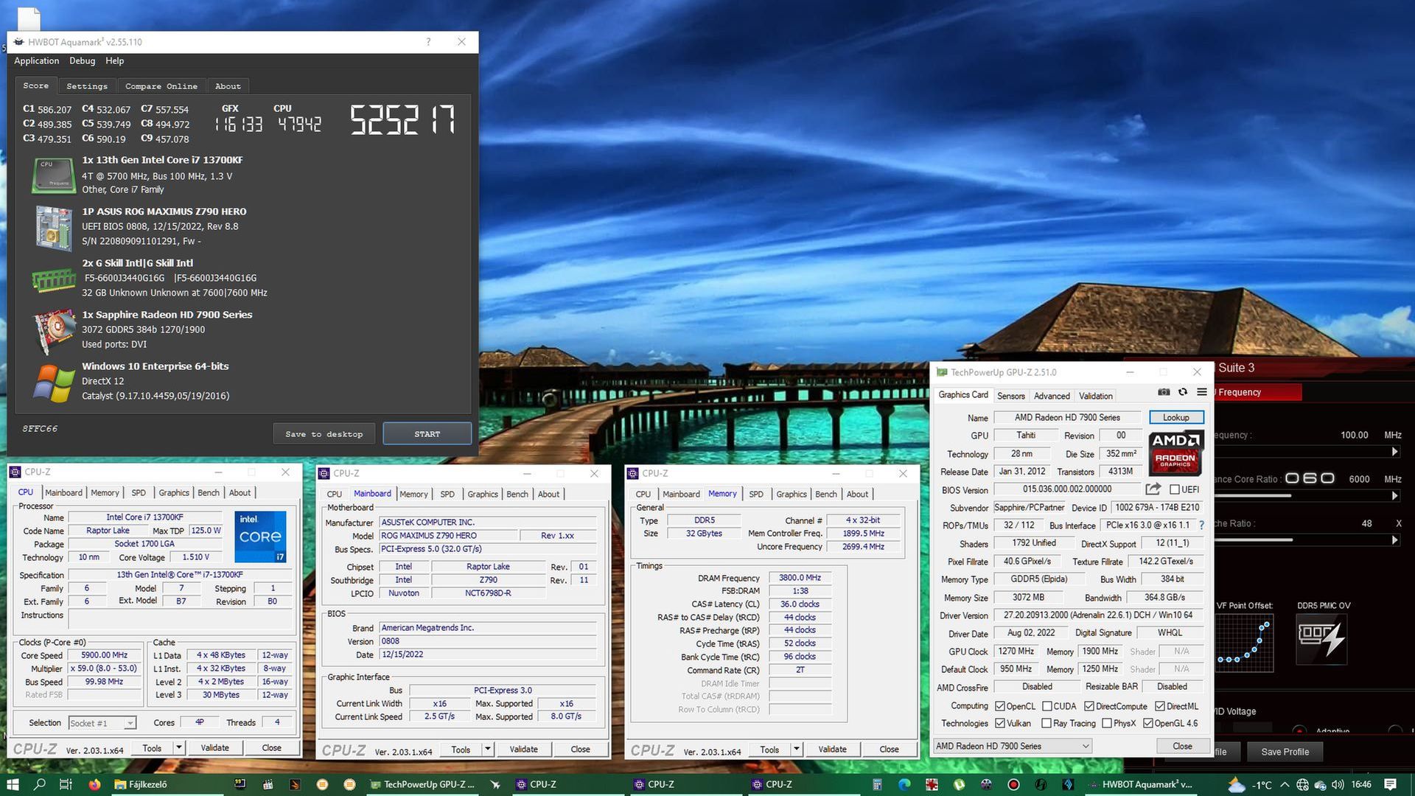Click the right arrow of the Cache Ratio slider

click(1394, 540)
